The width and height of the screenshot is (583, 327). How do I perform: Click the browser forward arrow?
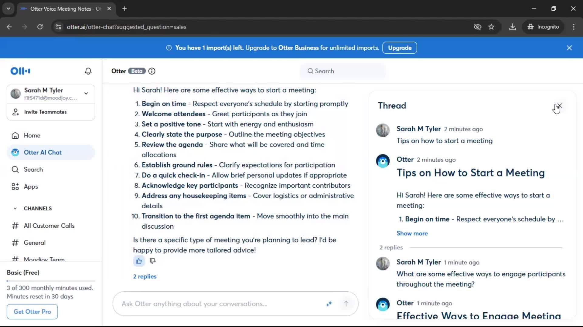tap(25, 27)
